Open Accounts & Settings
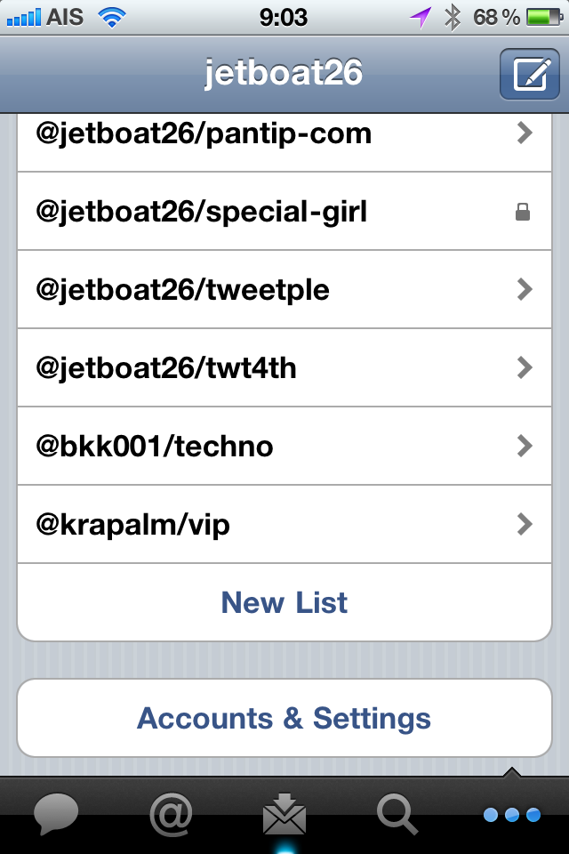569x854 pixels. pos(284,718)
